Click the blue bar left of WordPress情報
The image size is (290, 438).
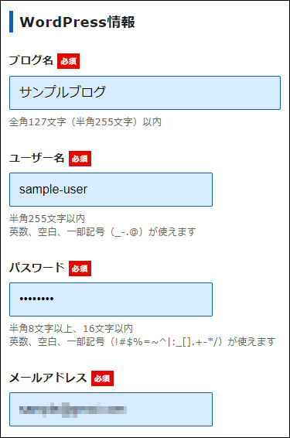coord(11,22)
